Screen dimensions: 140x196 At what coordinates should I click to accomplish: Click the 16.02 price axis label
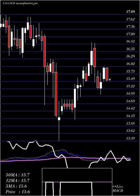(x=130, y=64)
